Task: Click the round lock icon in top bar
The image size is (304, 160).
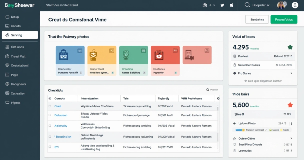Action: pyautogui.click(x=295, y=5)
